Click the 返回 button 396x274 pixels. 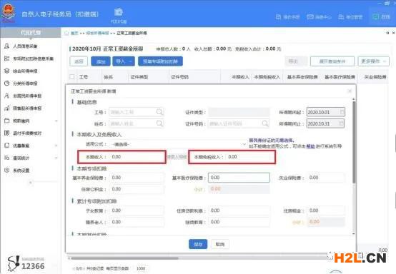pyautogui.click(x=79, y=61)
